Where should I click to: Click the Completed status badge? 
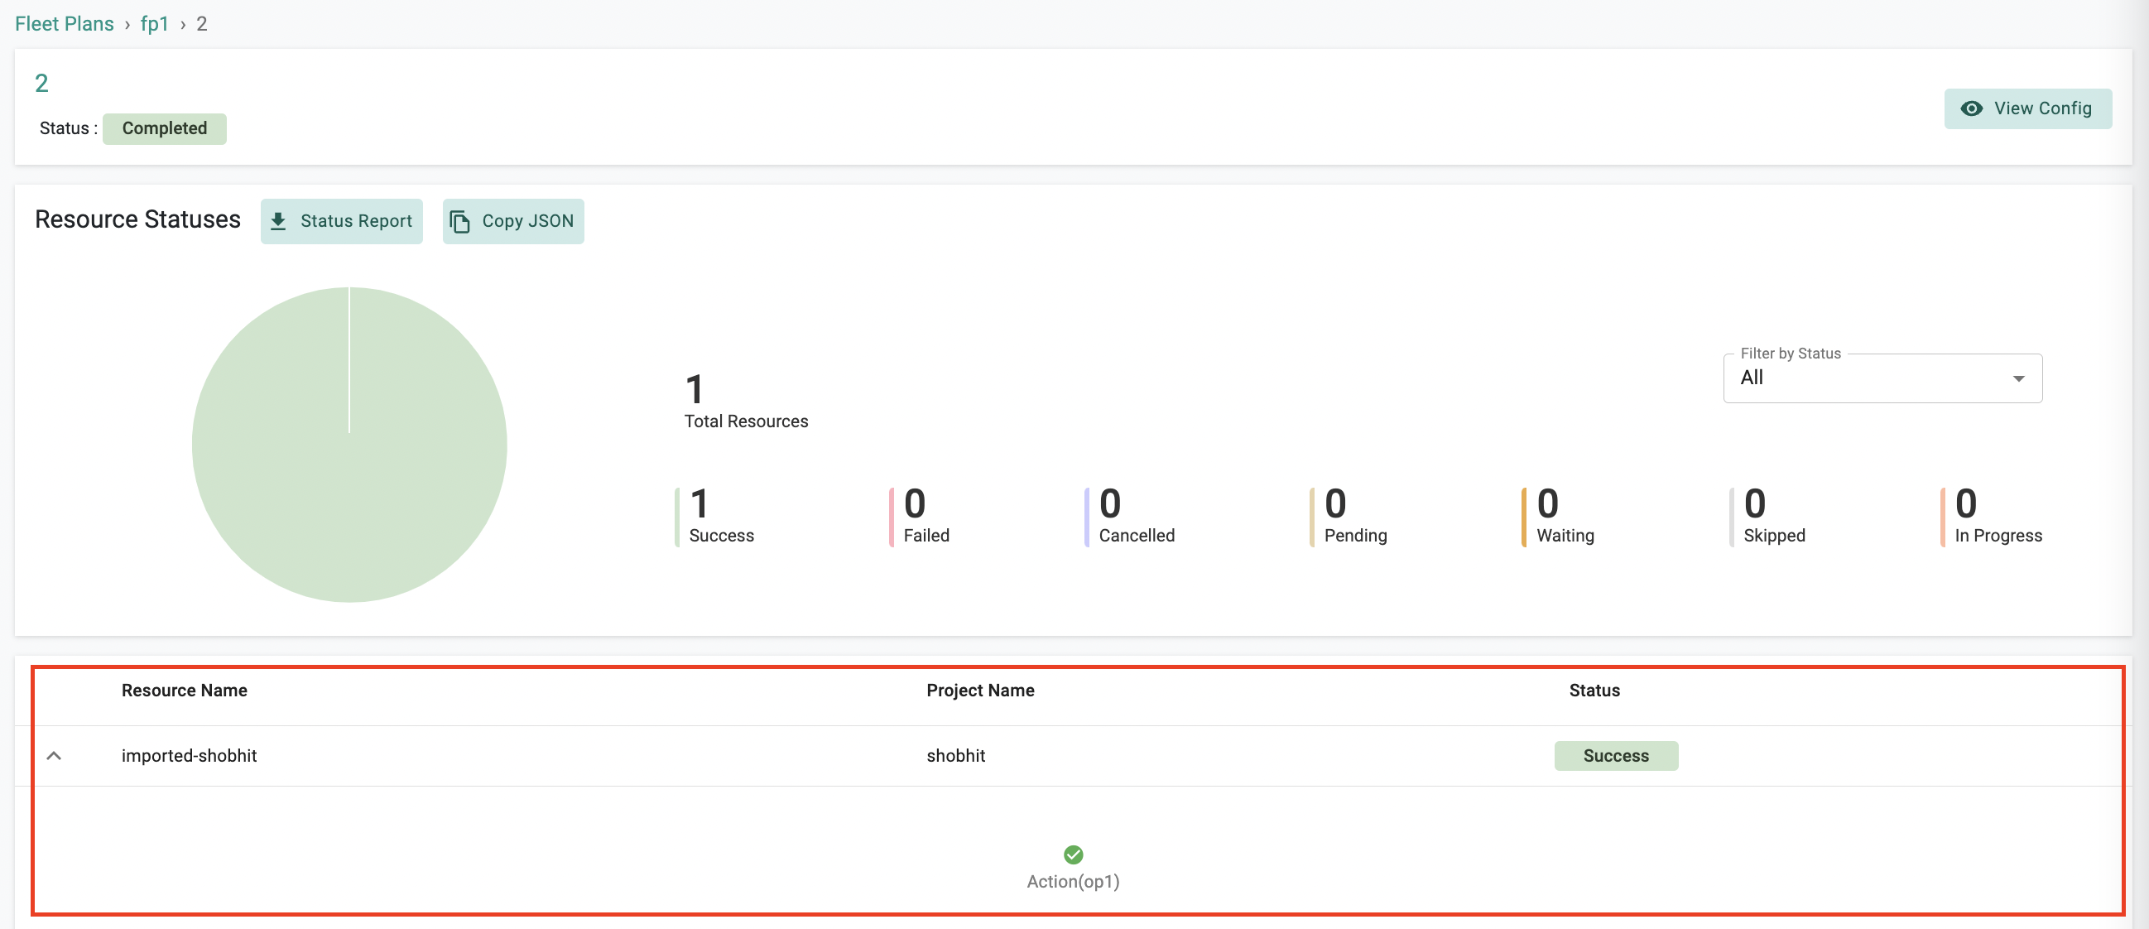tap(165, 128)
